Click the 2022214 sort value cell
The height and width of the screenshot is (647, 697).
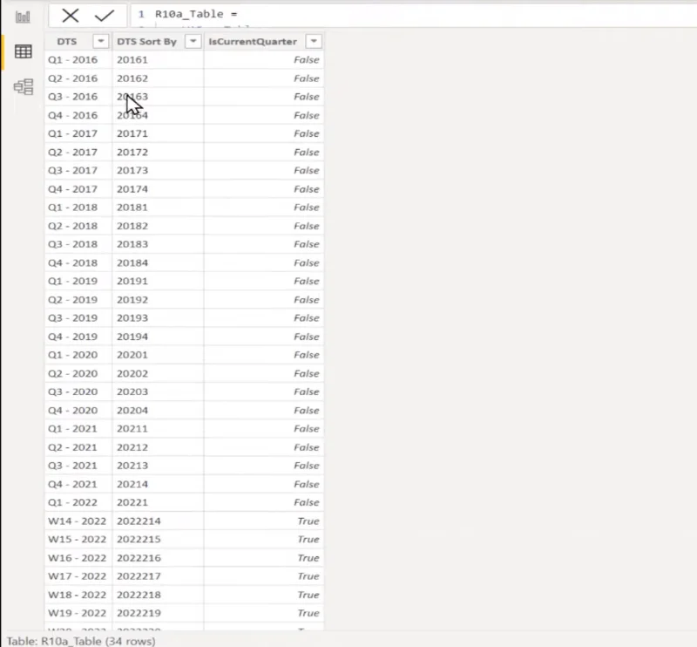[159, 521]
